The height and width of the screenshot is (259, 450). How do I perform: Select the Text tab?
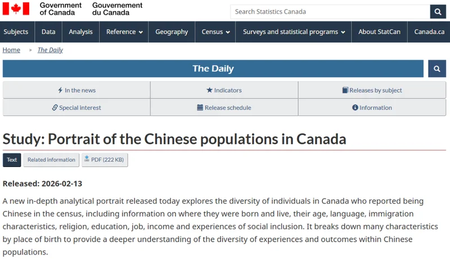click(12, 160)
